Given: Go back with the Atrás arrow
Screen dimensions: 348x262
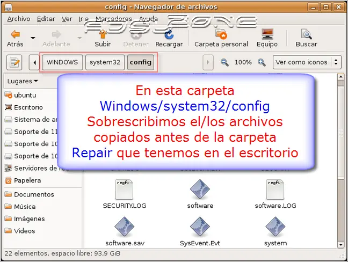Looking at the screenshot, I should pyautogui.click(x=15, y=38).
